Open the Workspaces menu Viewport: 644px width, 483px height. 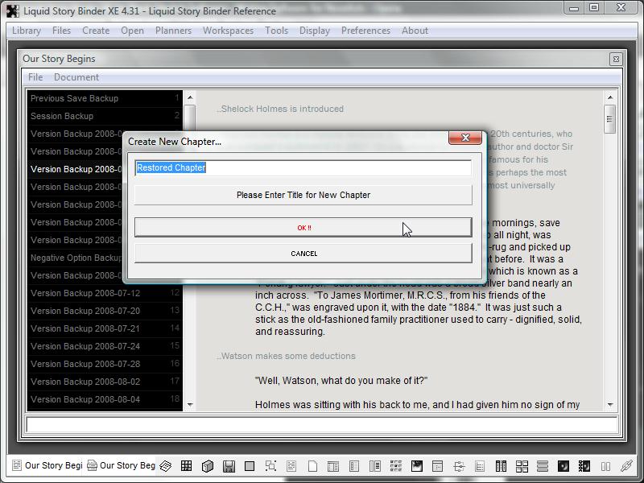tap(228, 31)
